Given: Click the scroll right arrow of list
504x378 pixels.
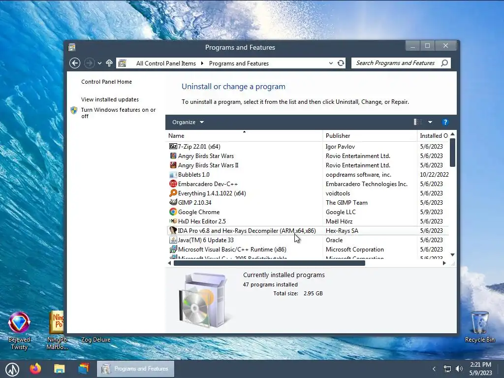Looking at the screenshot, I should pyautogui.click(x=444, y=263).
